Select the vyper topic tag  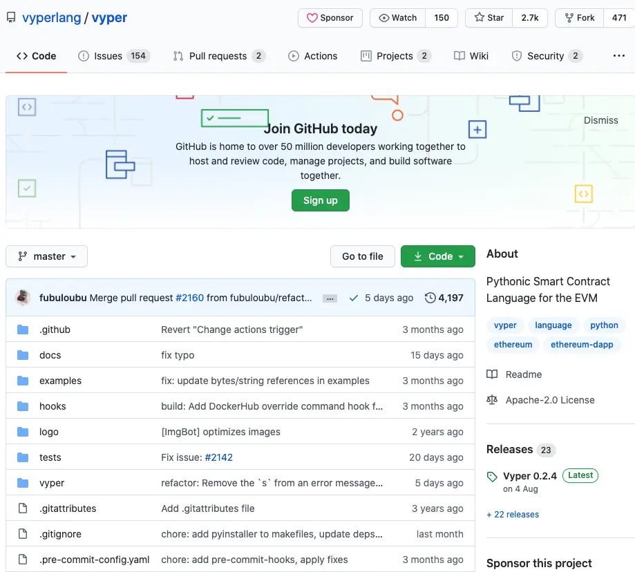tap(505, 325)
